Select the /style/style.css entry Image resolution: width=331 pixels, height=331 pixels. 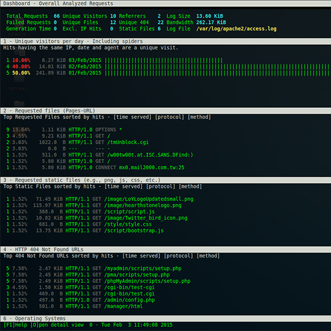coord(128,224)
